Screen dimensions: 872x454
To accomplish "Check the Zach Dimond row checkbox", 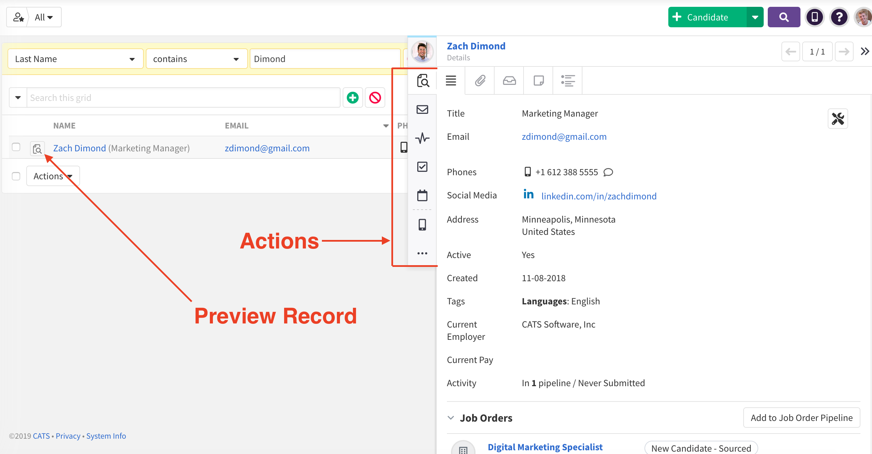I will click(x=16, y=147).
